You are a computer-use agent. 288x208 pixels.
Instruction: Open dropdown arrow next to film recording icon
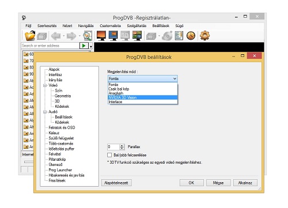[159, 36]
